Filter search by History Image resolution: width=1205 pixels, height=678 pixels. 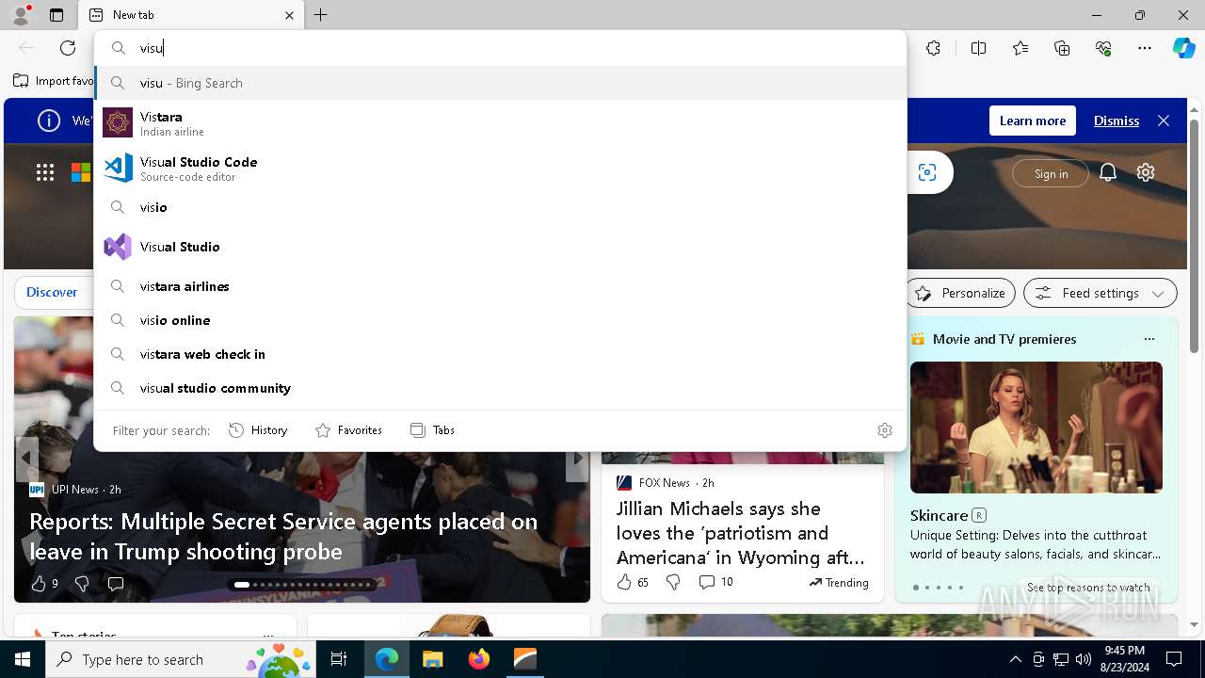258,430
